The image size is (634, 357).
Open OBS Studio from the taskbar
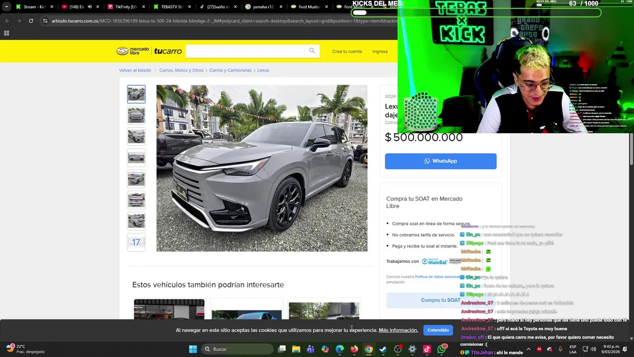(x=398, y=349)
